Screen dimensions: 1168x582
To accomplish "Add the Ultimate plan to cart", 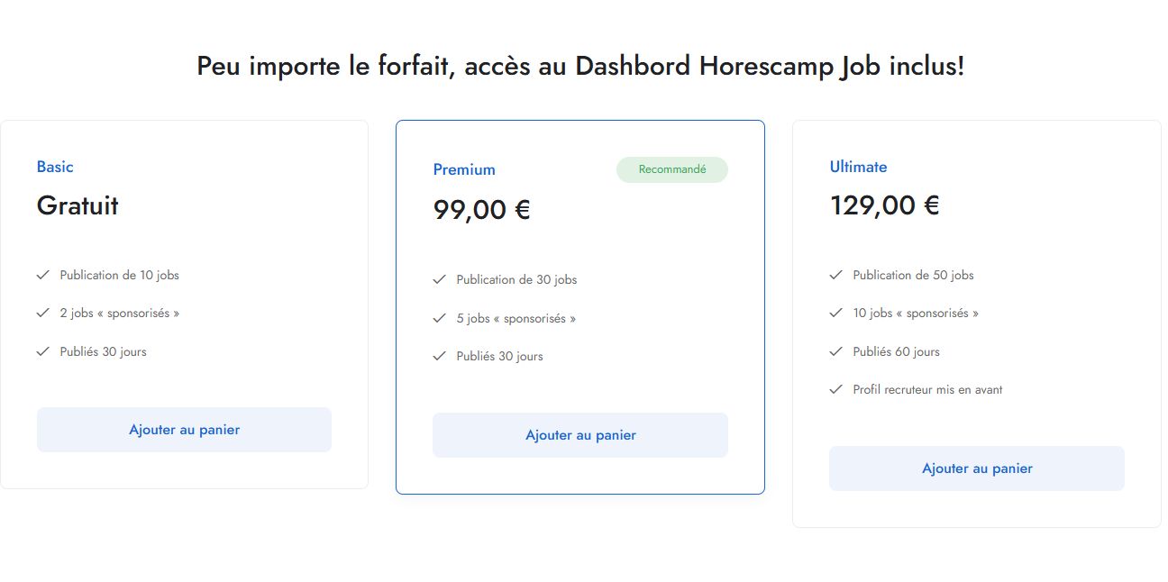I will (977, 468).
